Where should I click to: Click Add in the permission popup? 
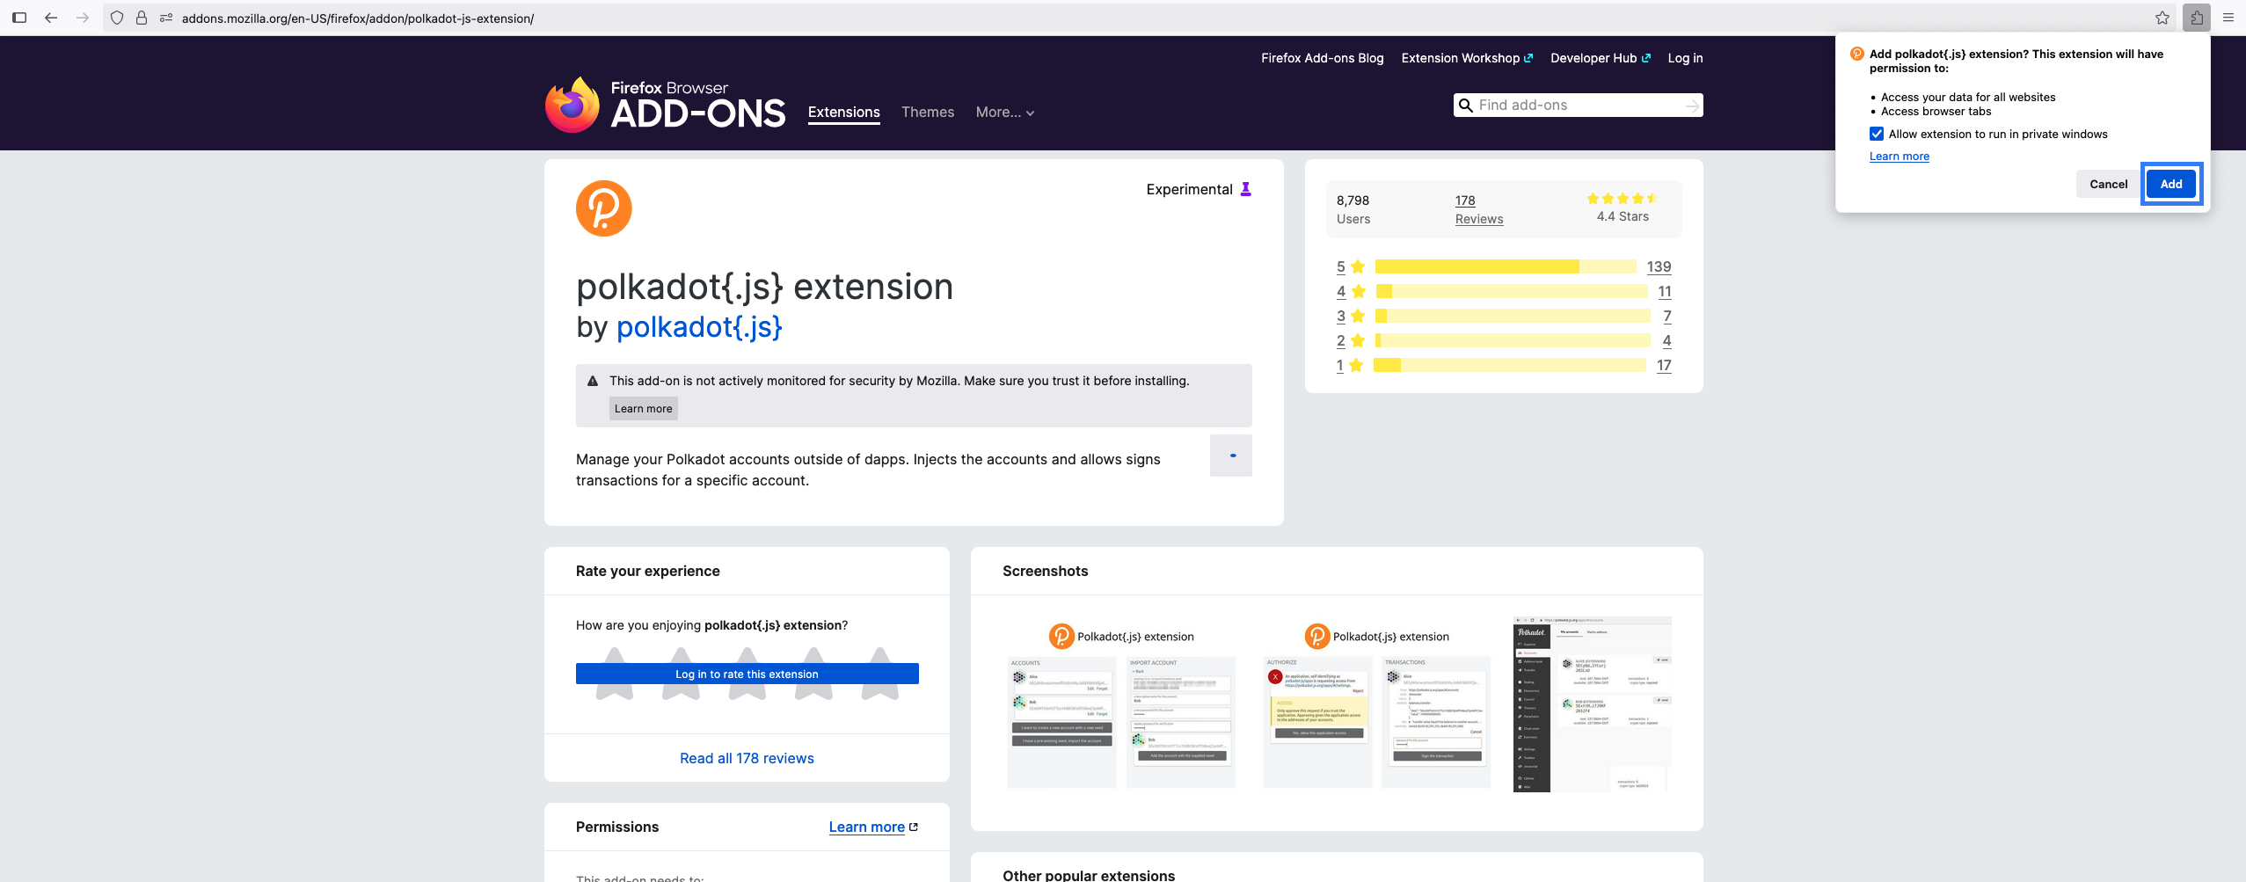(2171, 184)
